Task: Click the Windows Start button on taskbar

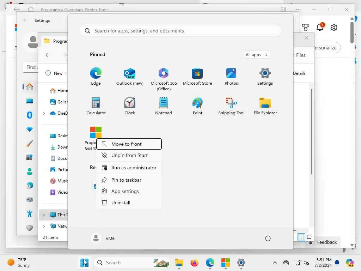Action: [84, 263]
